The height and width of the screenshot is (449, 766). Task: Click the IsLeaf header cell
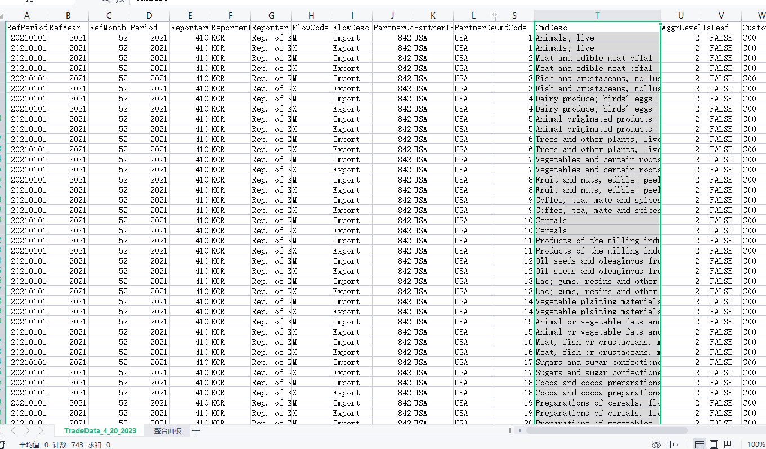click(721, 28)
